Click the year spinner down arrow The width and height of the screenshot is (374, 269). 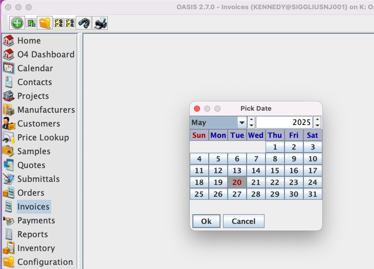(317, 126)
